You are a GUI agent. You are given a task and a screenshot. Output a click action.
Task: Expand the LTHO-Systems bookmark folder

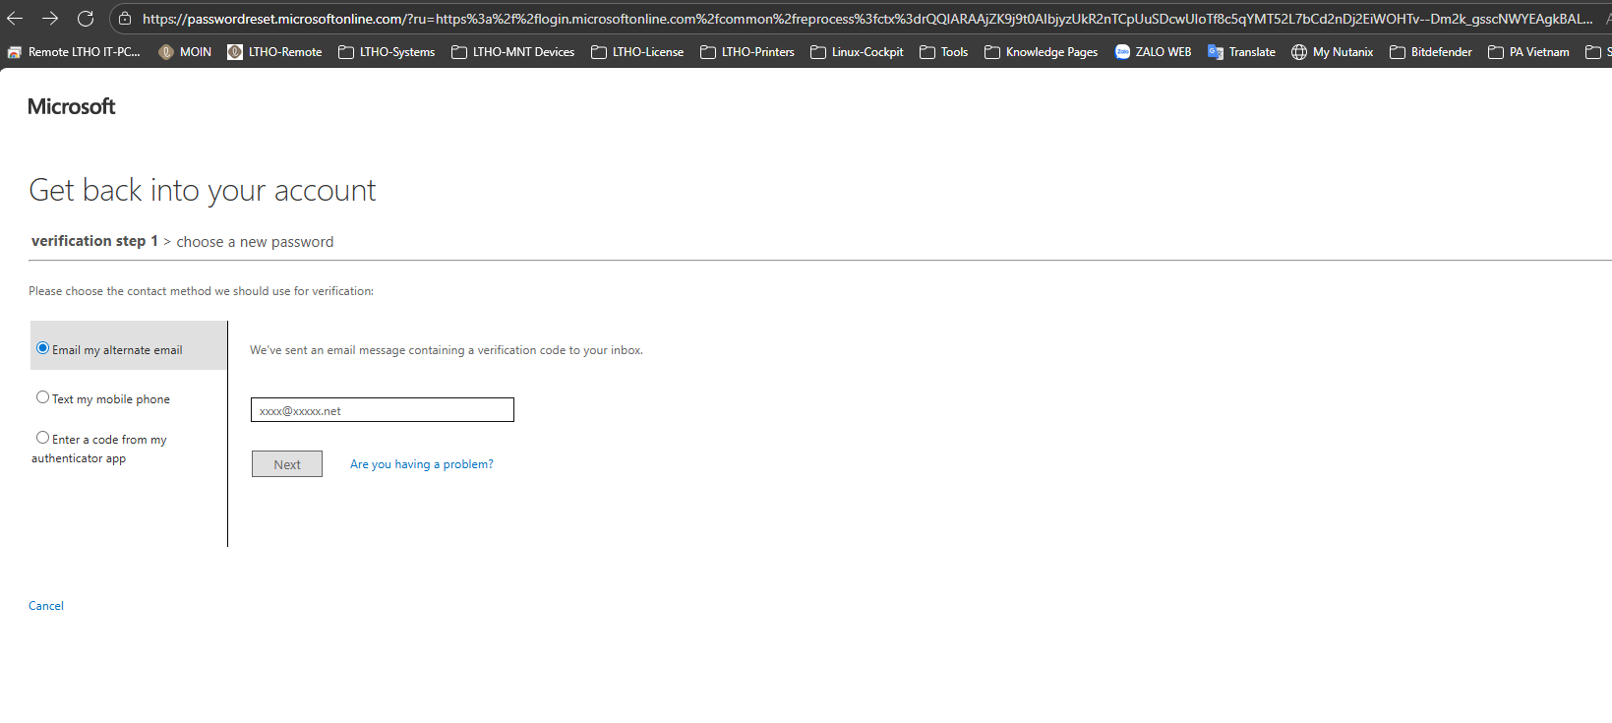[387, 52]
